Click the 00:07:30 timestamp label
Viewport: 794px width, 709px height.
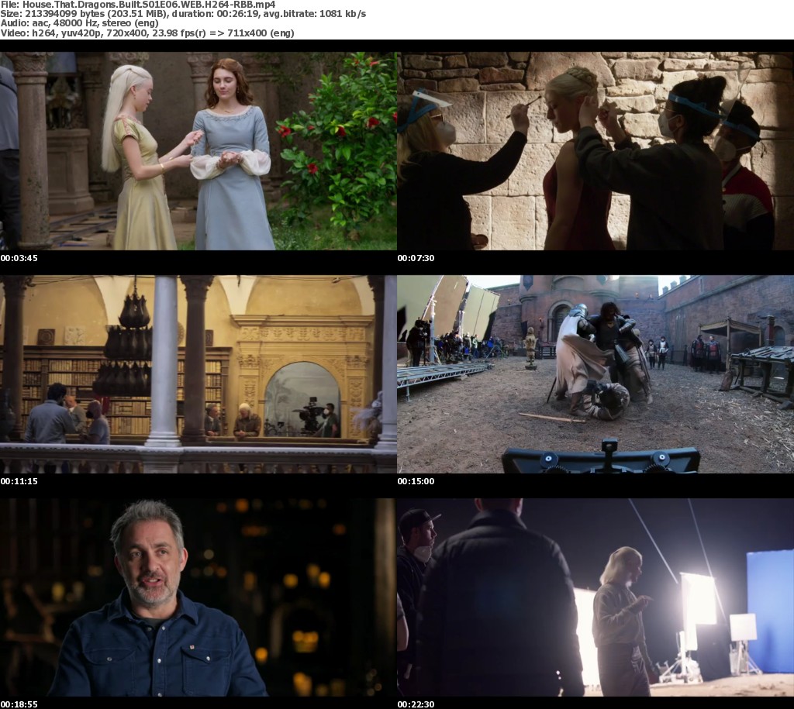416,258
